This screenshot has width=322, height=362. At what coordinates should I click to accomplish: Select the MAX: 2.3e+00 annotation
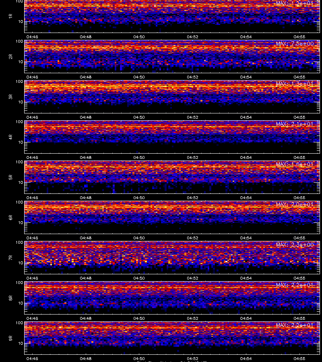295,245
